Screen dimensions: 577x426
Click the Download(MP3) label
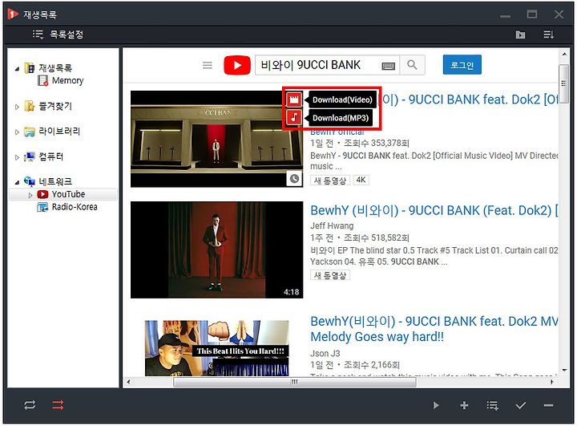pyautogui.click(x=341, y=118)
